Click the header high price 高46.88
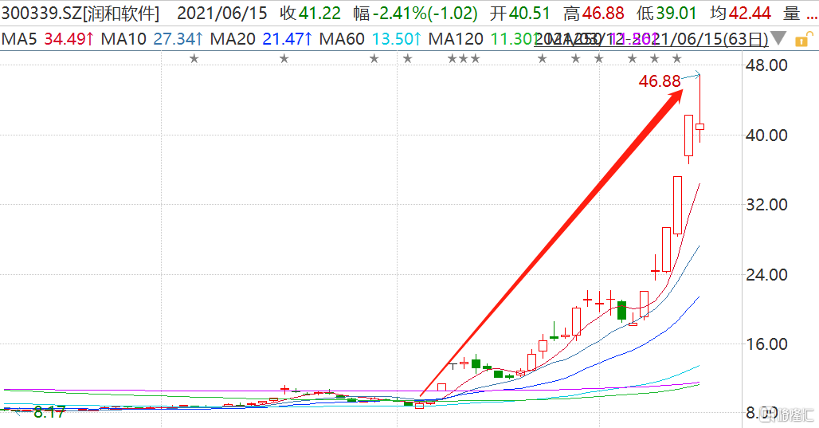 pos(594,13)
